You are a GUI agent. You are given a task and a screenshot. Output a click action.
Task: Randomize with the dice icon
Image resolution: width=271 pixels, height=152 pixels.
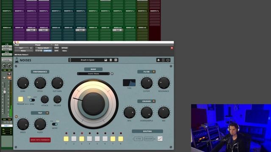[116, 60]
